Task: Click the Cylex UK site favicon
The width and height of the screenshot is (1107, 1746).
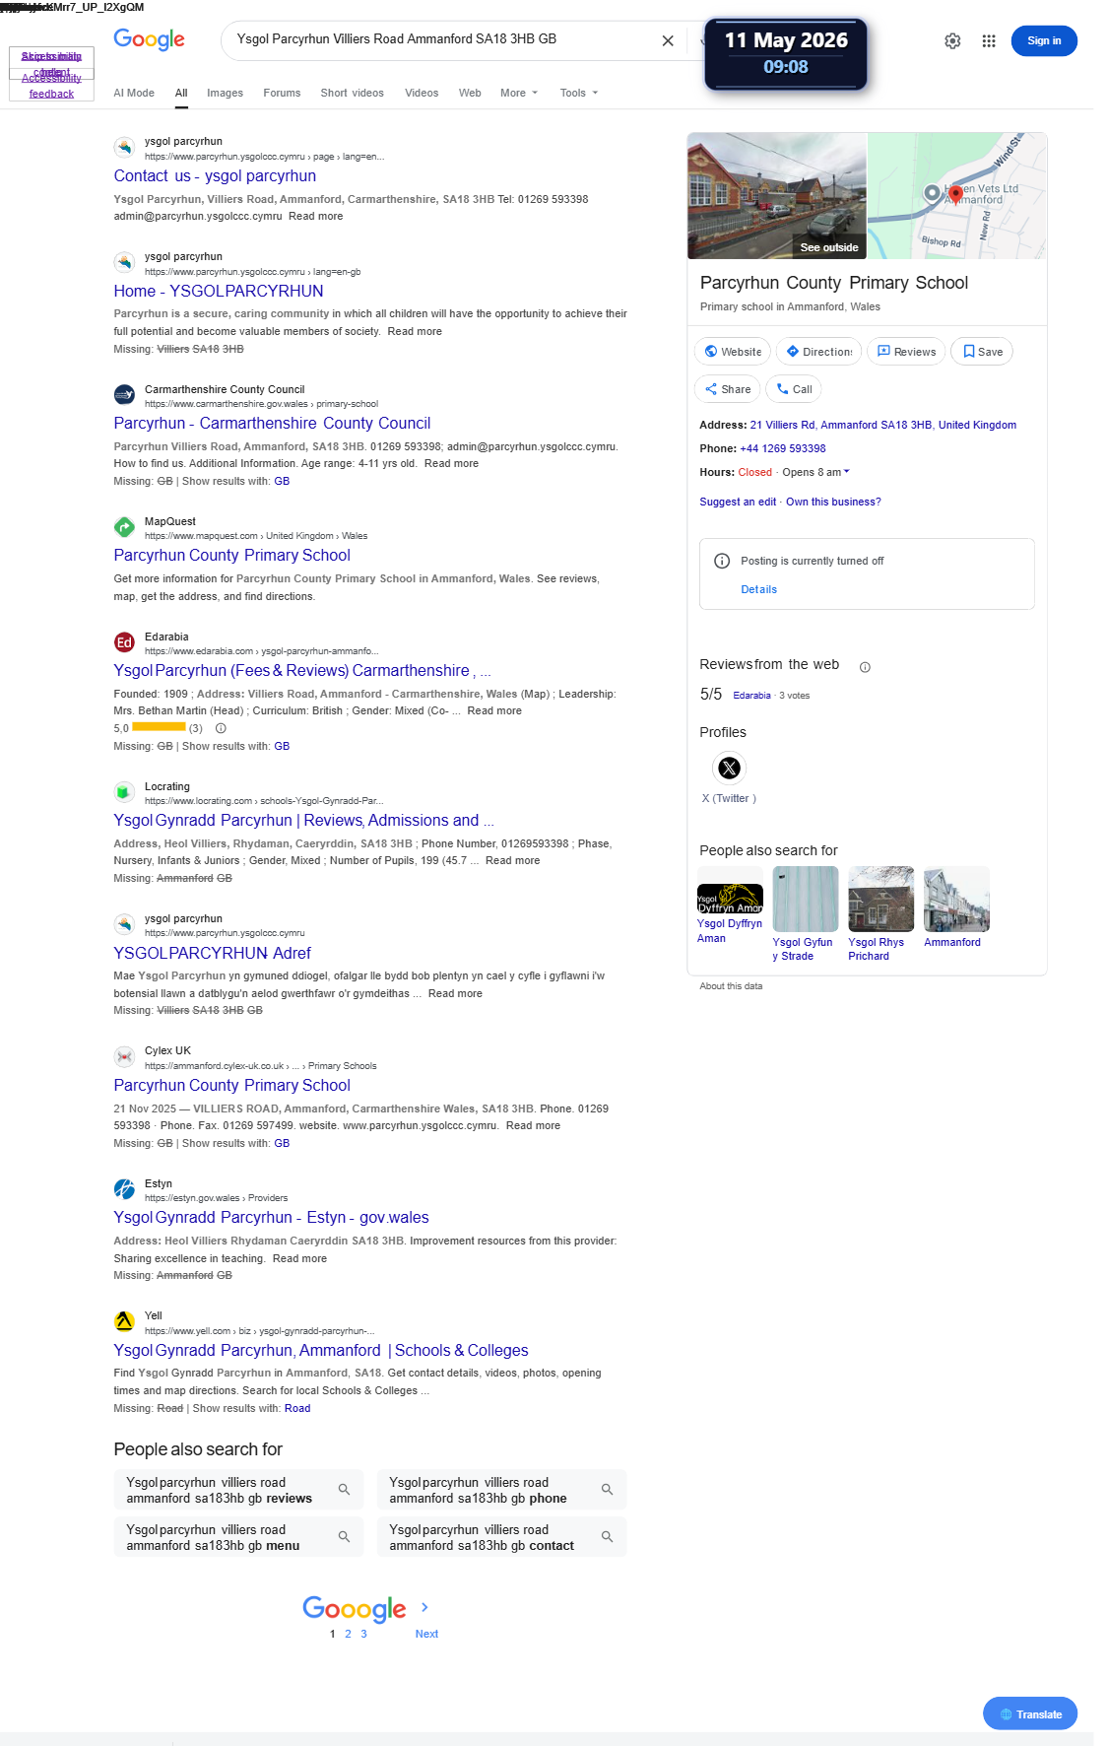Action: (x=124, y=1056)
